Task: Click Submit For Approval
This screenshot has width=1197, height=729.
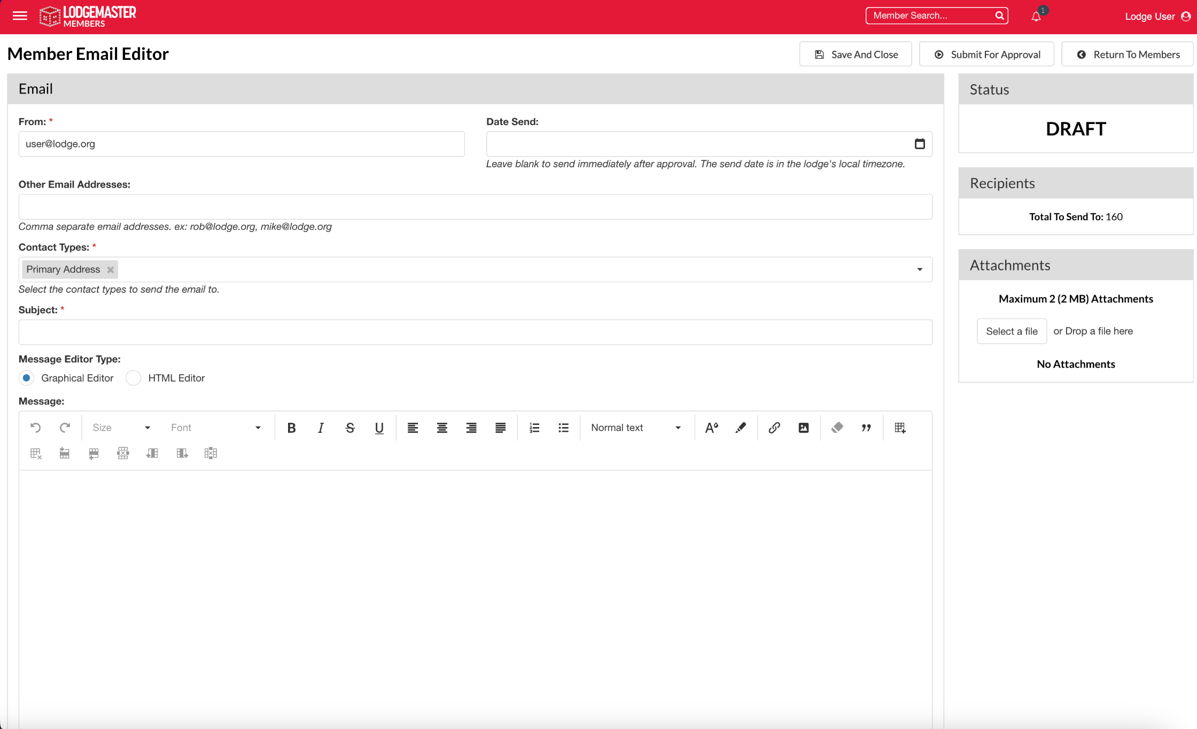Action: click(x=986, y=54)
